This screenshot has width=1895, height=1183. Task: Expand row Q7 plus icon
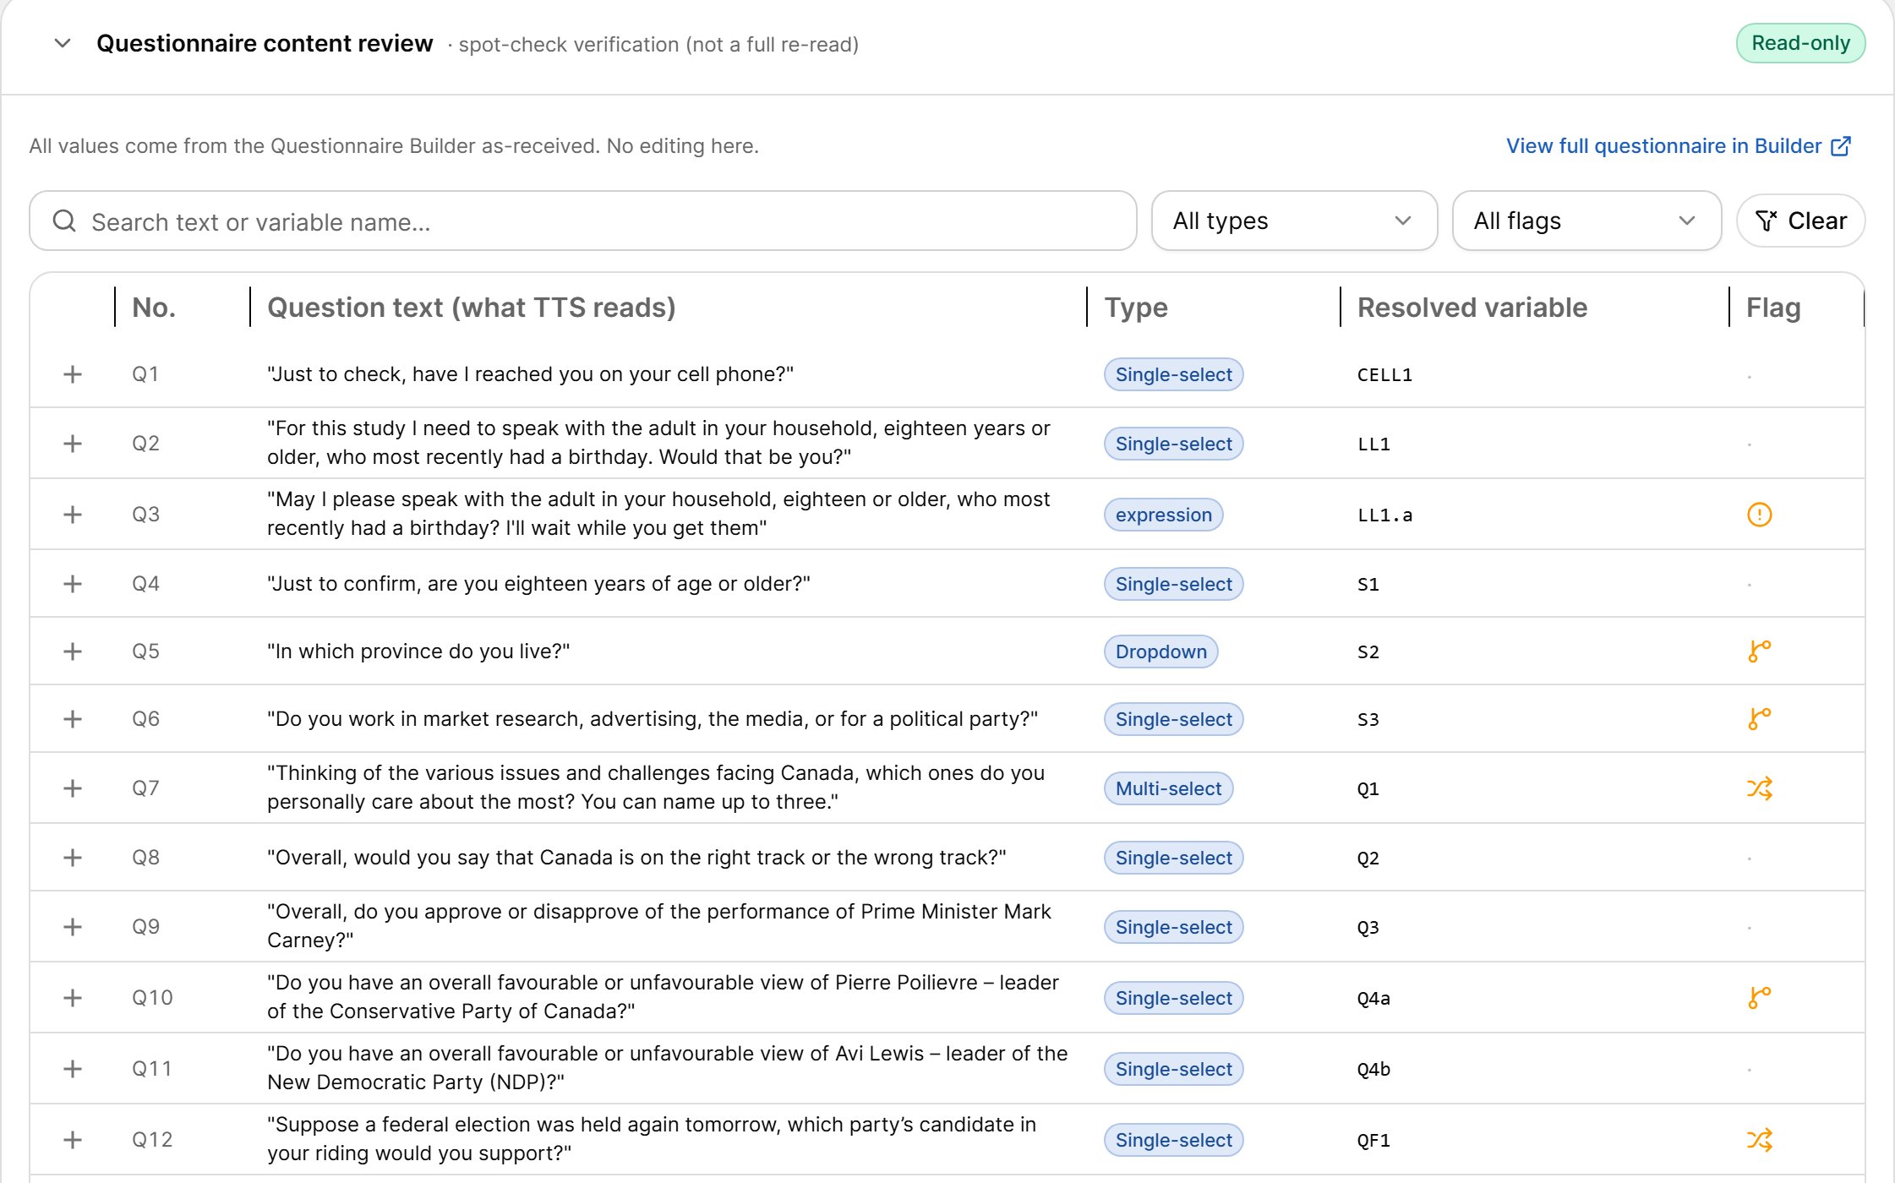point(73,788)
